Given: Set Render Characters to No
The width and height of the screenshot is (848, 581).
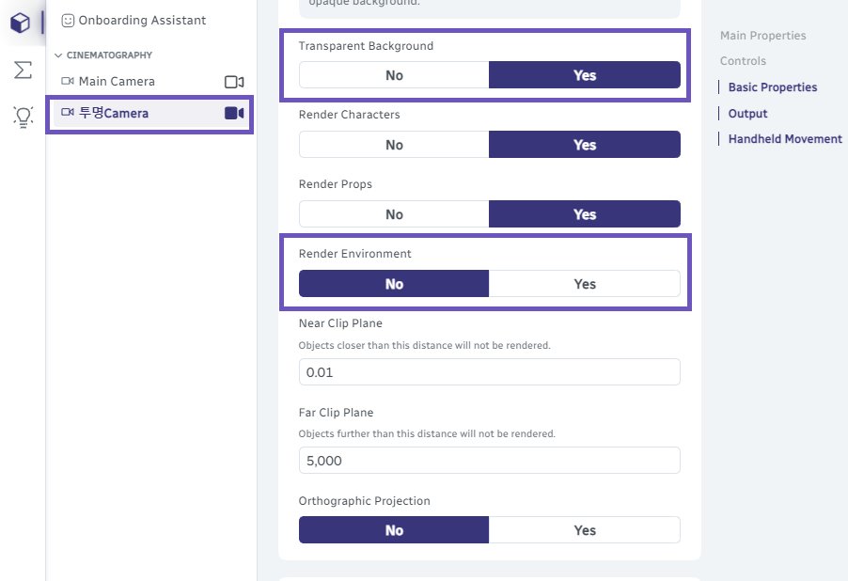Looking at the screenshot, I should (x=394, y=145).
